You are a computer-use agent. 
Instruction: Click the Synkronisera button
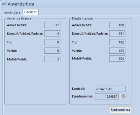120,110
